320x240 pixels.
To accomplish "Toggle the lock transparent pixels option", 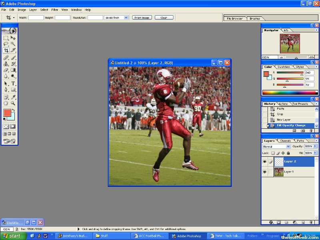I will 273,153.
